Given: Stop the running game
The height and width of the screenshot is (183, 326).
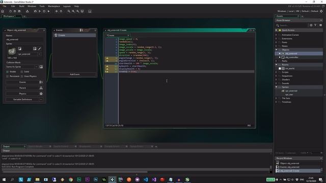Looking at the screenshot, I should coord(44,11).
